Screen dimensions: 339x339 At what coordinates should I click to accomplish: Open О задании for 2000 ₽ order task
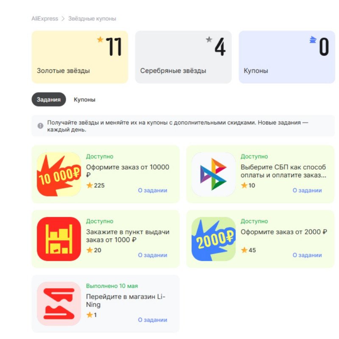pyautogui.click(x=307, y=255)
